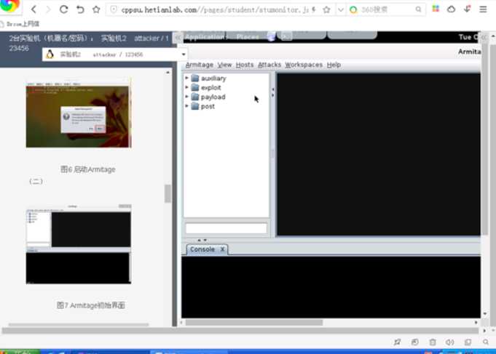Close the Console tab with its X
The height and width of the screenshot is (354, 496).
tap(222, 249)
